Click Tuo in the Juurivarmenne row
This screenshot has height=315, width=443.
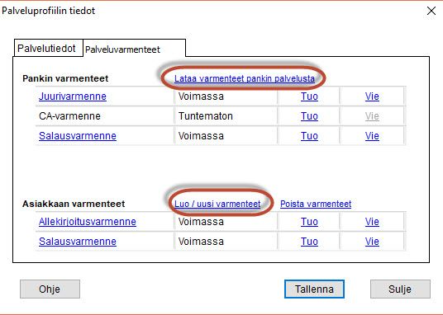(309, 96)
